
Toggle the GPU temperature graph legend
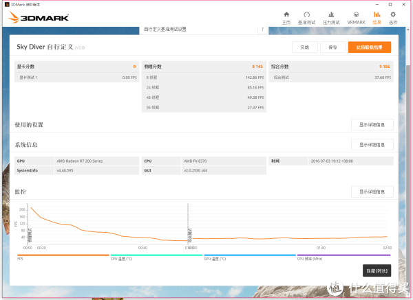point(250,257)
